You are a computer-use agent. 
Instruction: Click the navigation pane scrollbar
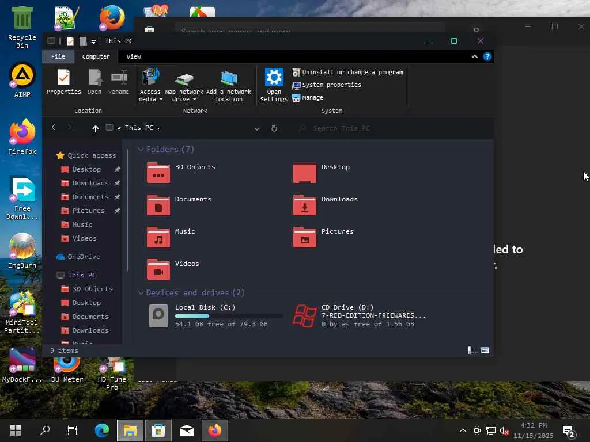pos(127,210)
